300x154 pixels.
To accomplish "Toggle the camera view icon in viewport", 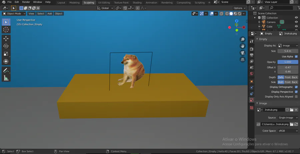I will pyautogui.click(x=243, y=52).
